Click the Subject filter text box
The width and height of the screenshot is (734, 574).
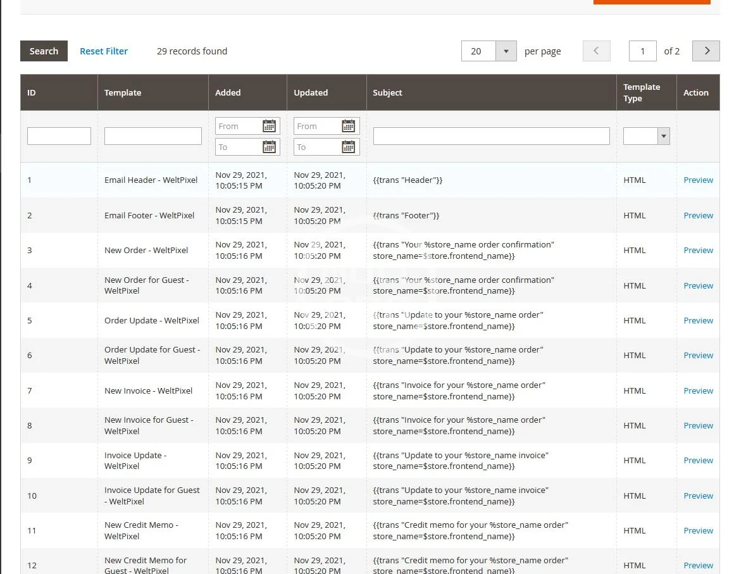(x=491, y=136)
